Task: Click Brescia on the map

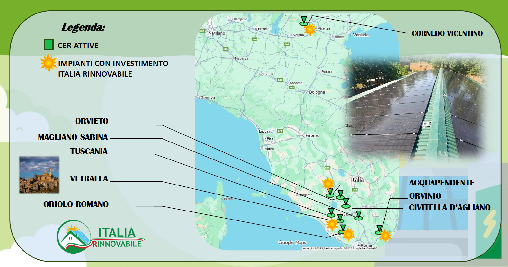Action: coord(263,29)
